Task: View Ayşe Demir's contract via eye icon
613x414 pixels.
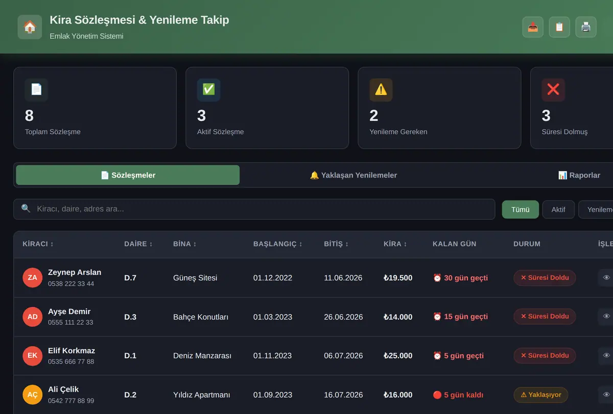Action: coord(606,316)
